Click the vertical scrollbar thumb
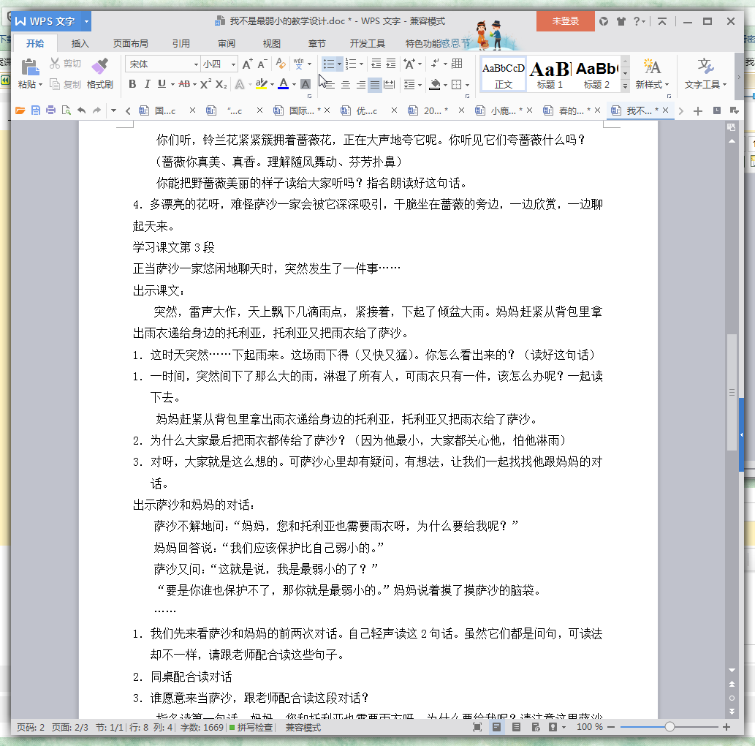 [x=732, y=392]
